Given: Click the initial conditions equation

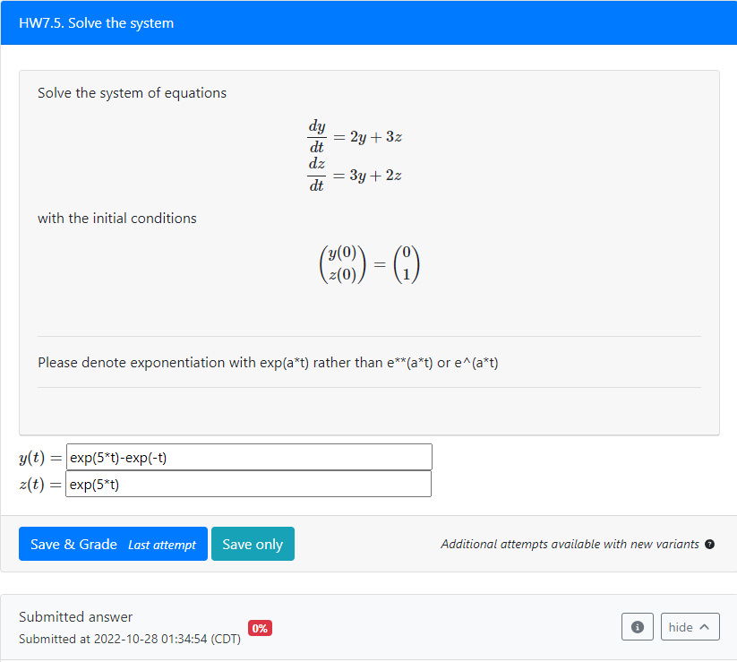Looking at the screenshot, I should 368,263.
